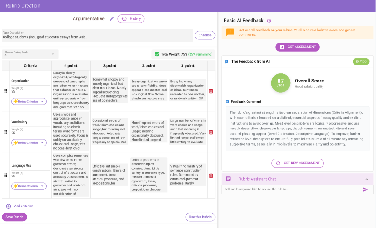Image resolution: width=376 pixels, height=228 pixels.
Task: Open rubric History
Action: 131,19
